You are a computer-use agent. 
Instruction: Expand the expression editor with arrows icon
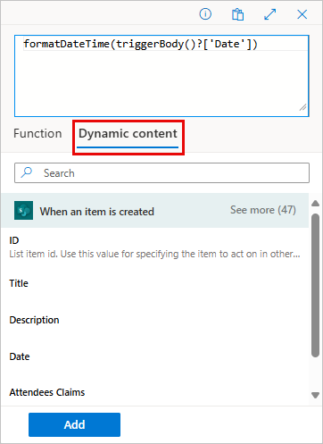(269, 14)
